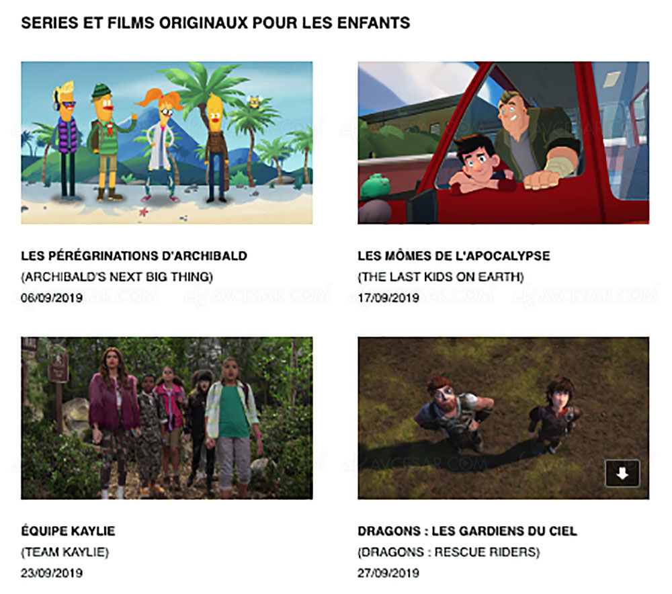Image resolution: width=672 pixels, height=594 pixels.
Task: Click the Équipe Kaylie title
Action: pos(68,531)
